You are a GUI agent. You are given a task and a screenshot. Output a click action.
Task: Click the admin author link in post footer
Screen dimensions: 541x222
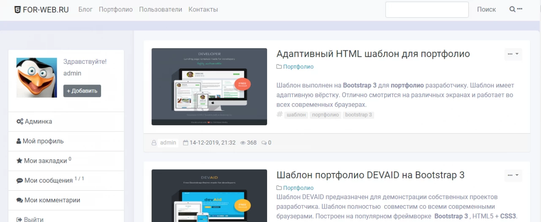point(168,143)
